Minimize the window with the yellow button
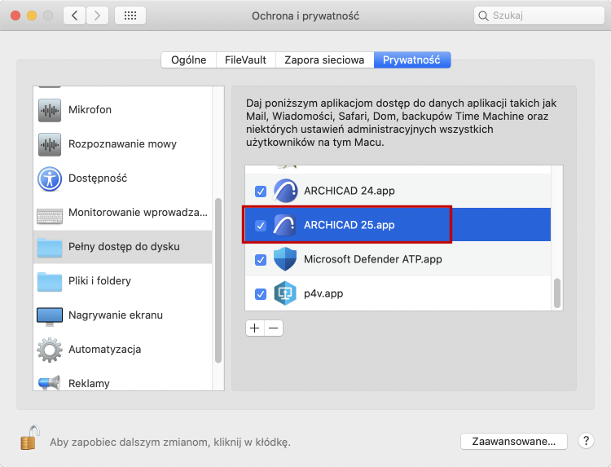This screenshot has width=611, height=467. click(x=32, y=15)
